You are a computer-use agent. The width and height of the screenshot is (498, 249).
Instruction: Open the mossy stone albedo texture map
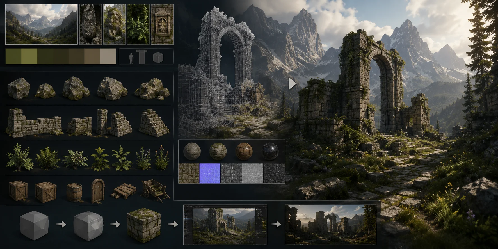pos(189,173)
